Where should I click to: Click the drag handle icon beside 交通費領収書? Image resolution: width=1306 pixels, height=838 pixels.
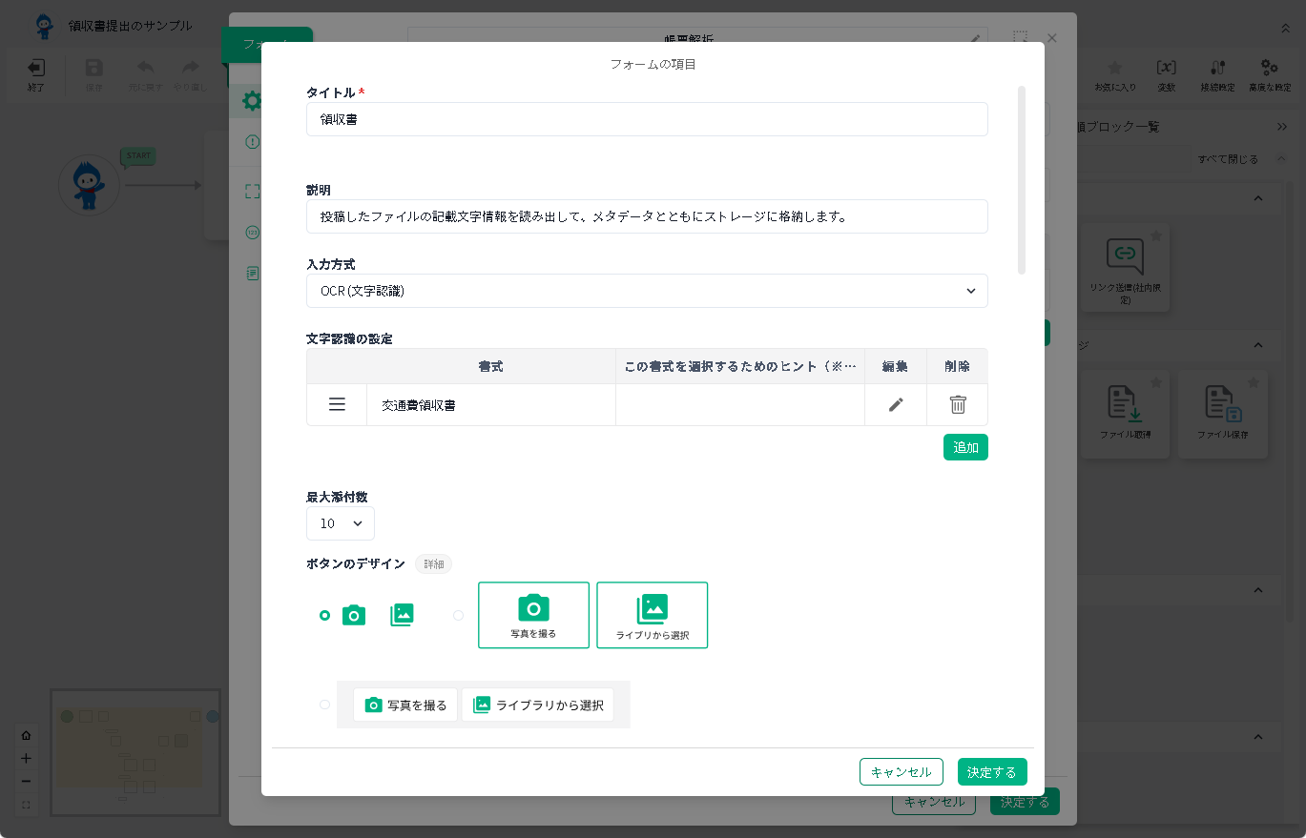tap(337, 405)
